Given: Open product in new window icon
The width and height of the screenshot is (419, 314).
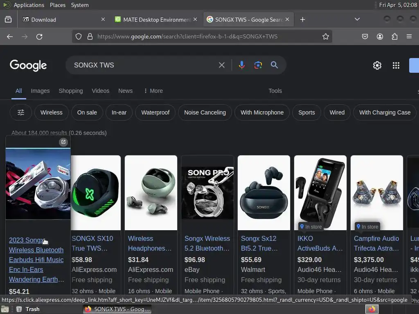Looking at the screenshot, I should (x=63, y=142).
